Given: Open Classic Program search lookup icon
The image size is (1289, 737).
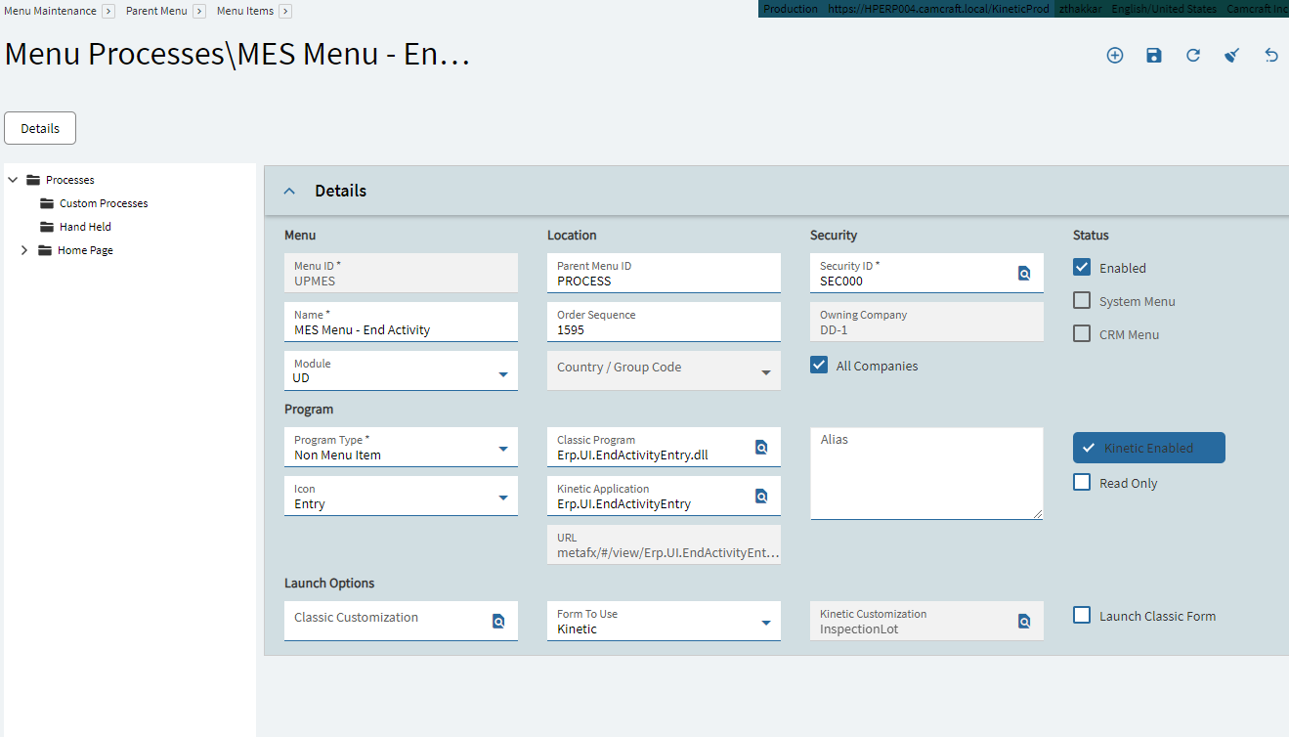Looking at the screenshot, I should [x=761, y=448].
